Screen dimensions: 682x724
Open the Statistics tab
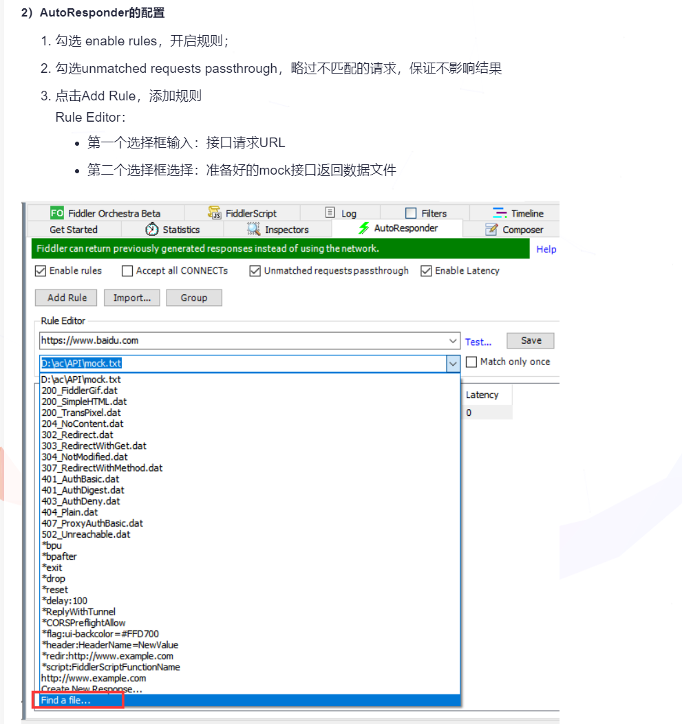tap(172, 230)
